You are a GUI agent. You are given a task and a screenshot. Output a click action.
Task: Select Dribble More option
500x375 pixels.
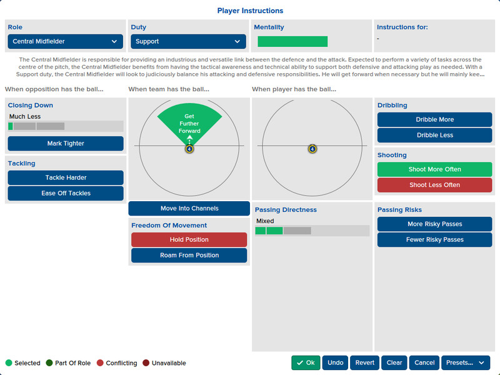(x=434, y=119)
